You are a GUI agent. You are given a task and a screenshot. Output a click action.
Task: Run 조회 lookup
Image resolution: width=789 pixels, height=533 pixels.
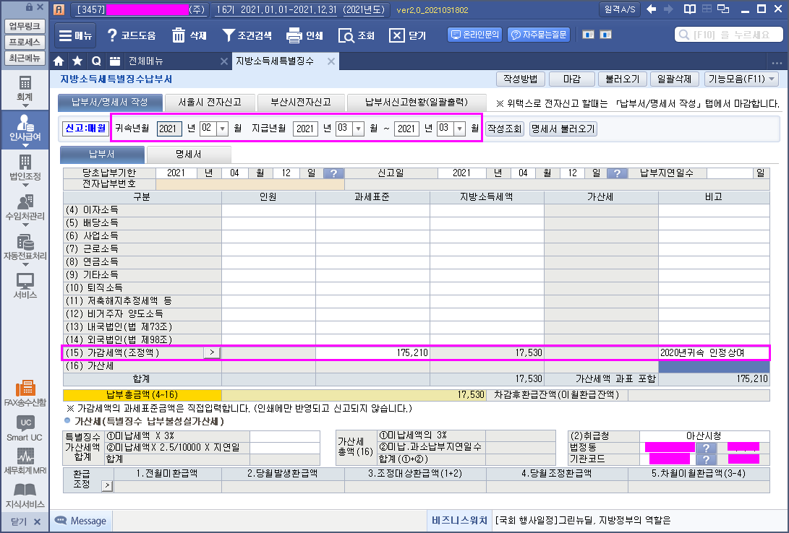pos(357,35)
